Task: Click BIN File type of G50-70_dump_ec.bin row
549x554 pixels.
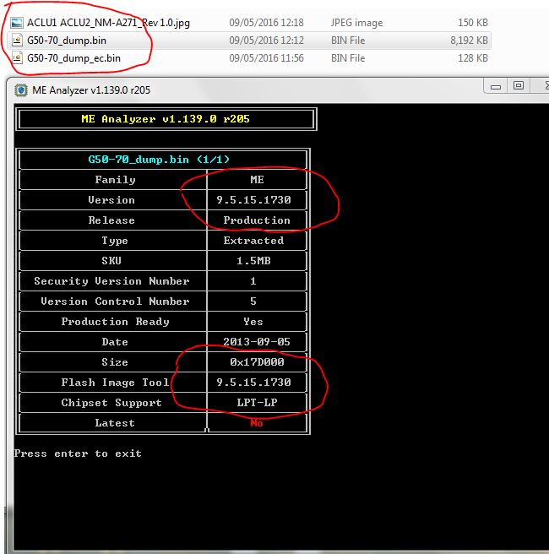Action: coord(348,58)
